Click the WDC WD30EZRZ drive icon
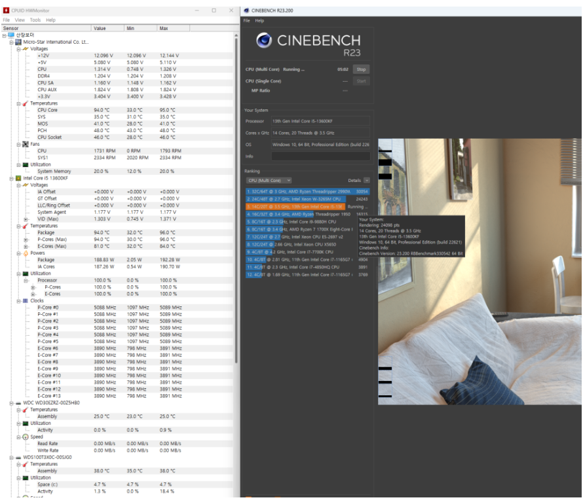The image size is (583, 502). pos(18,403)
